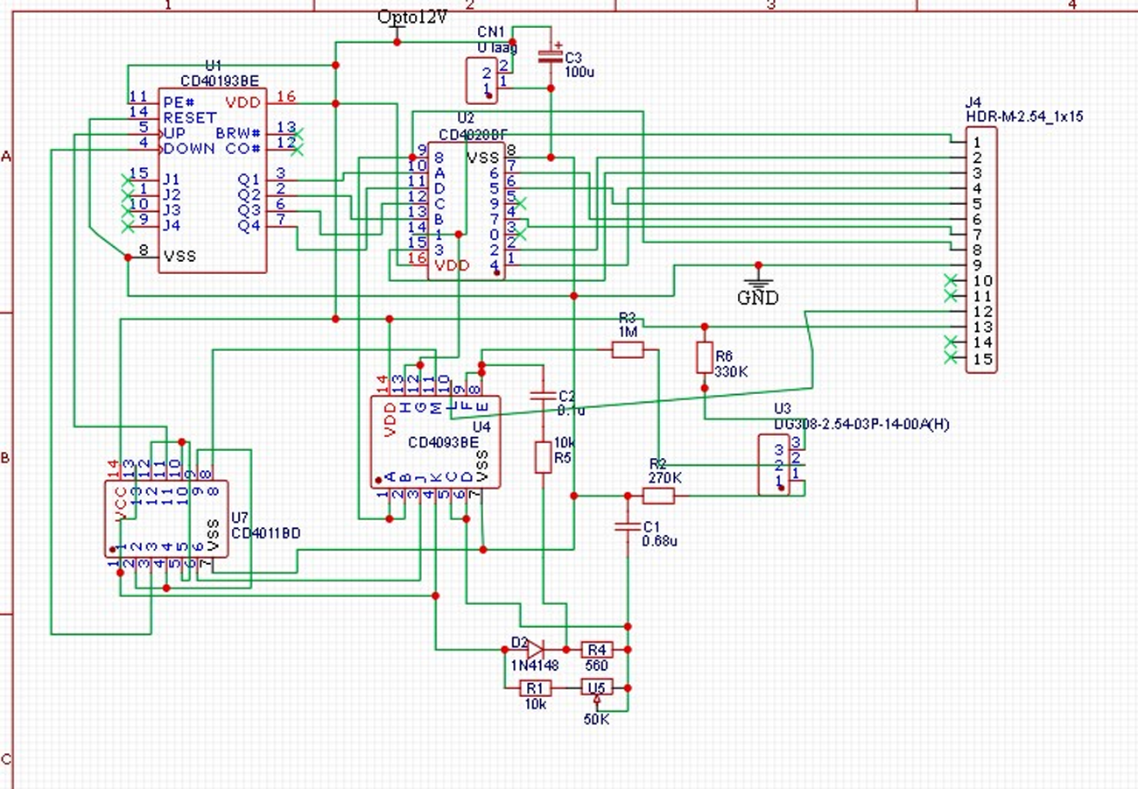Select the U1 CD40193BE counter chip body

pyautogui.click(x=212, y=180)
